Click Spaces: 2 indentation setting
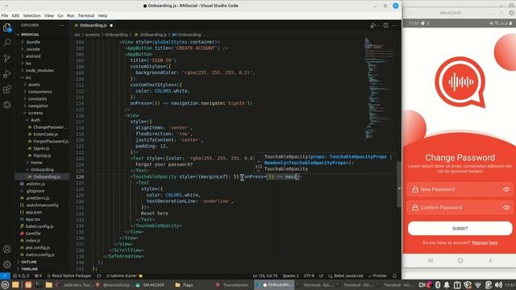The image size is (516, 290). click(290, 275)
